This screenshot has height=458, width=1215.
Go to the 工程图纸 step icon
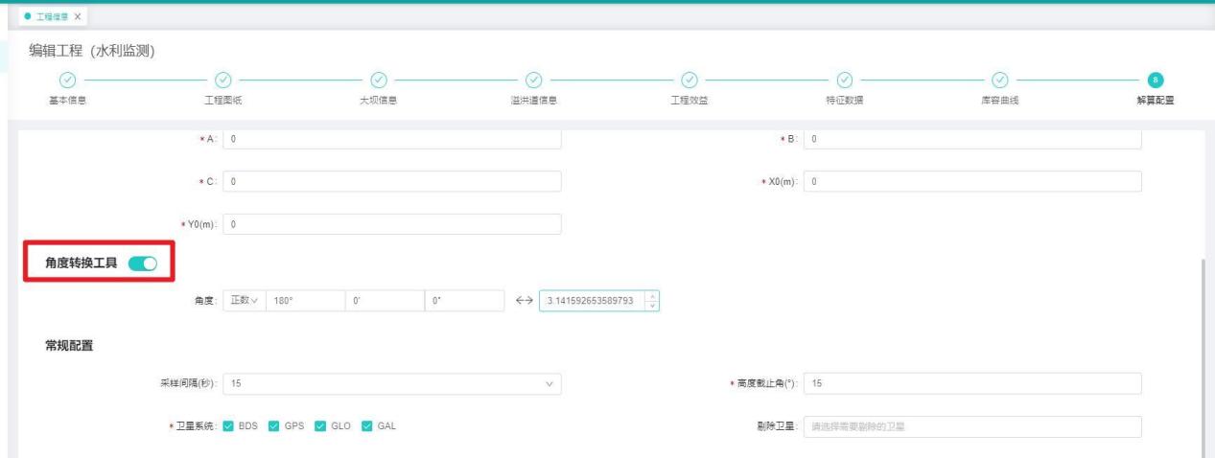[x=222, y=80]
